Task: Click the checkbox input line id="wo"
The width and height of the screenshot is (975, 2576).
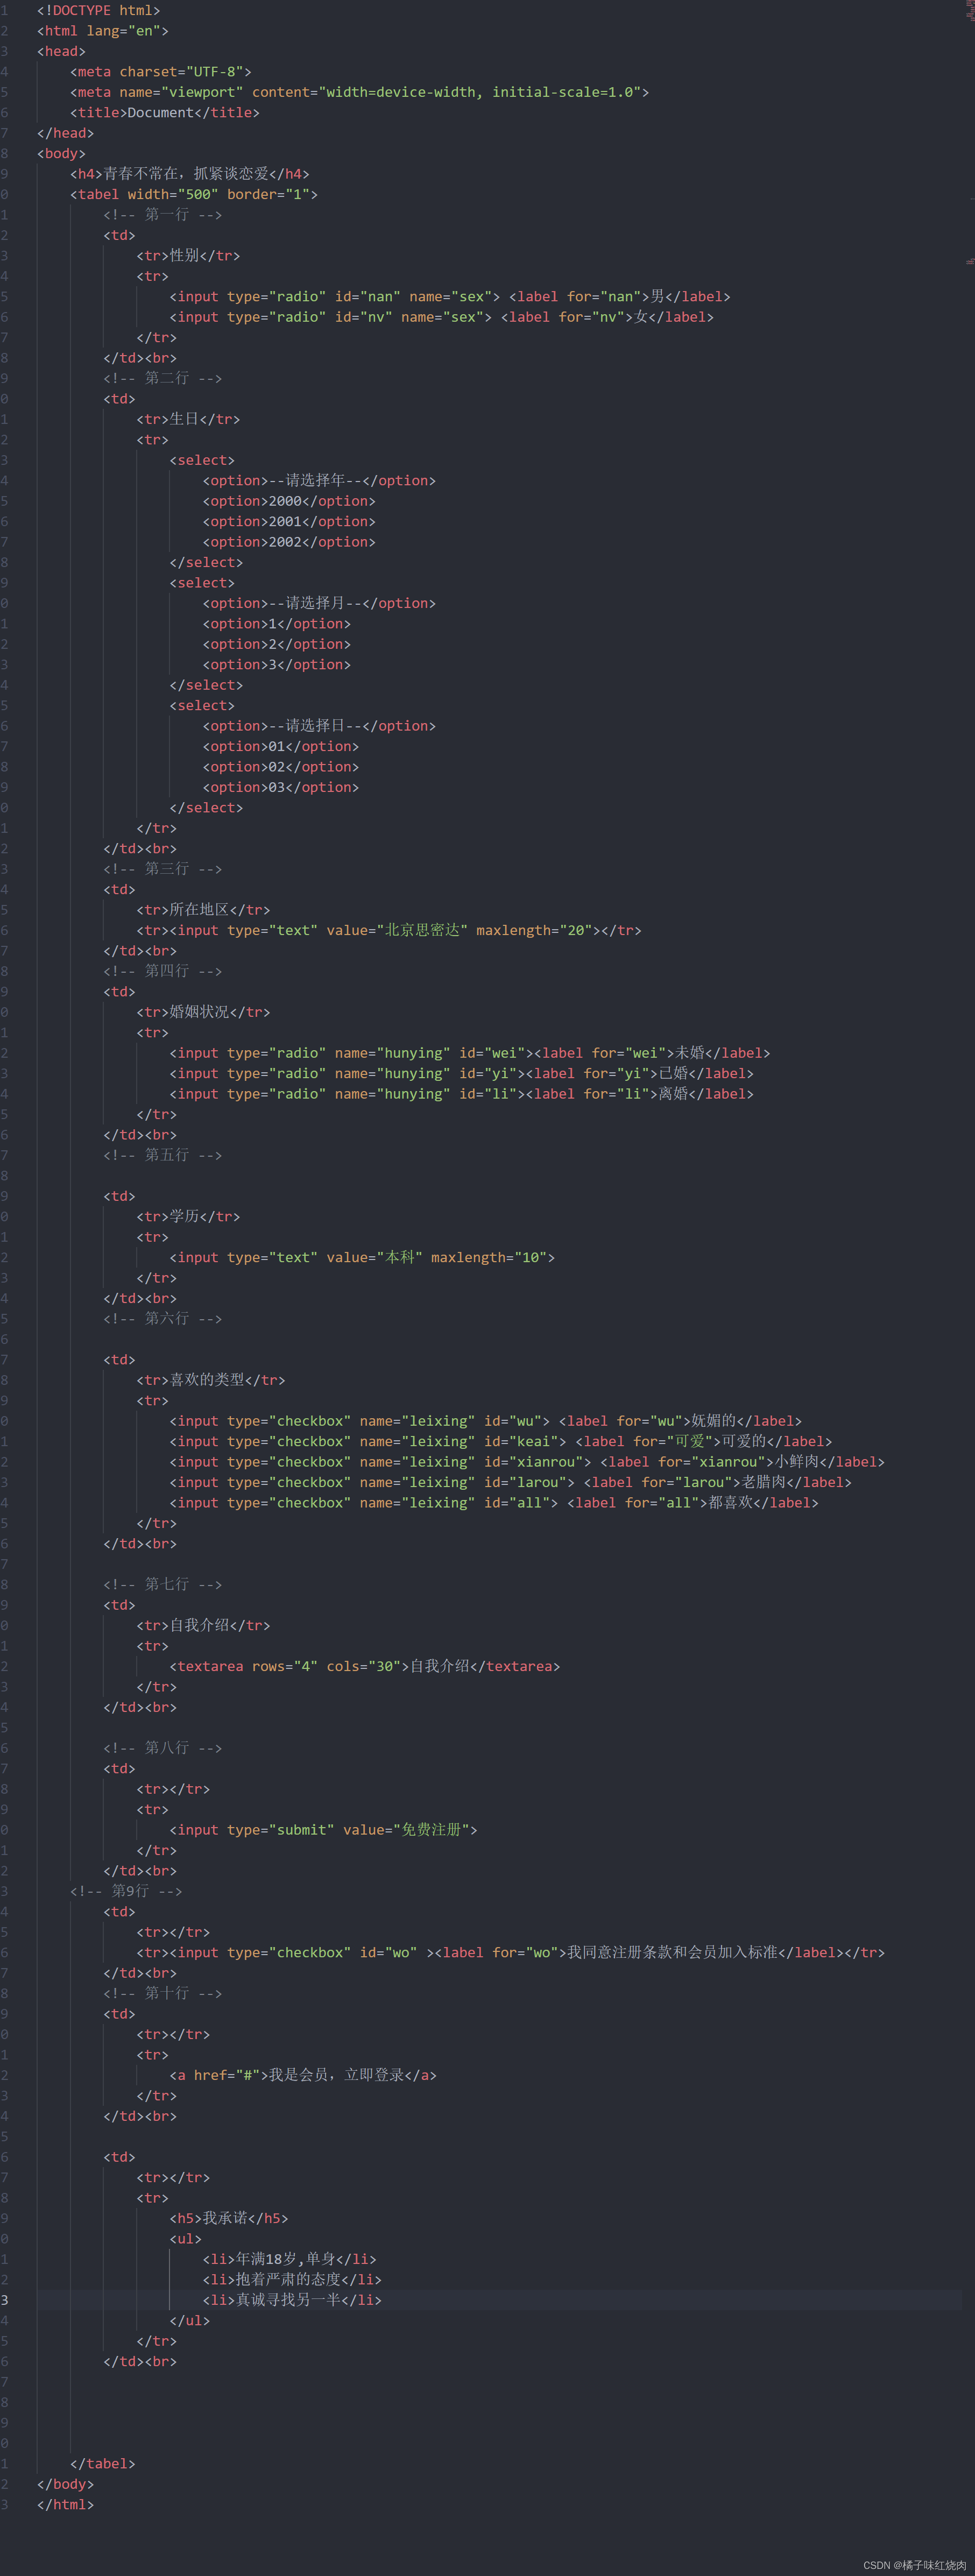Action: click(x=510, y=1953)
